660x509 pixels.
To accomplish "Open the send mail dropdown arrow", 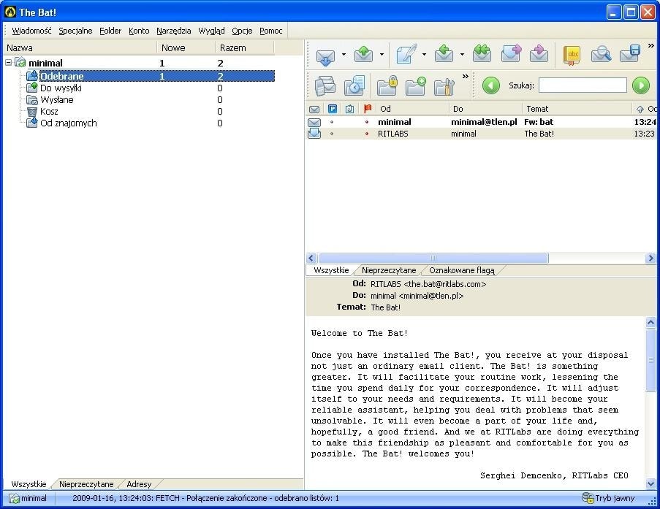I will point(382,54).
